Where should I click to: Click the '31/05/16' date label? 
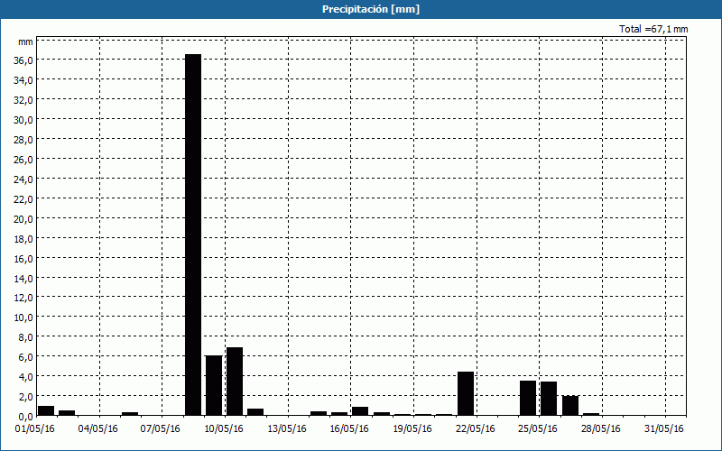664,429
